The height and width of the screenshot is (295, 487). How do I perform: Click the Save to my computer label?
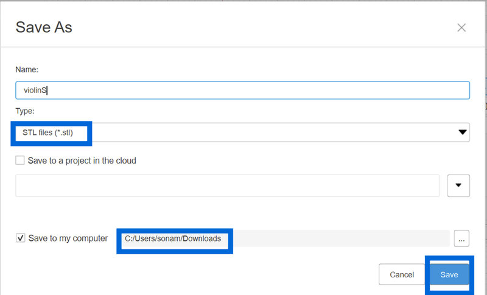point(68,238)
